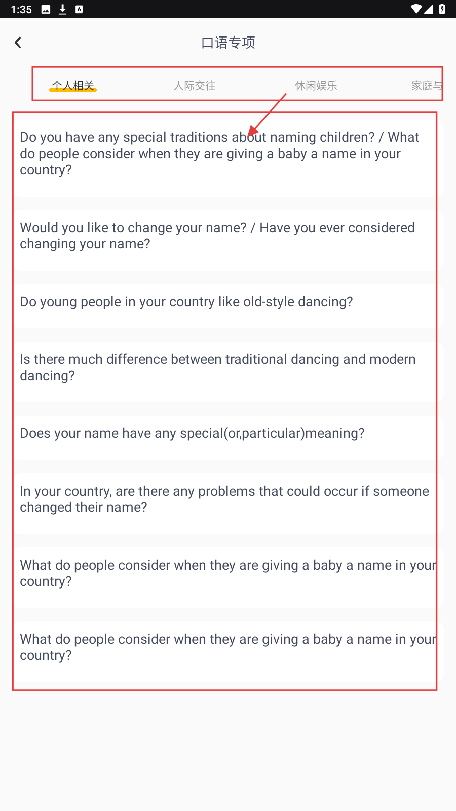Open "Would you like to change your name?"
Image resolution: width=456 pixels, height=811 pixels.
point(223,236)
